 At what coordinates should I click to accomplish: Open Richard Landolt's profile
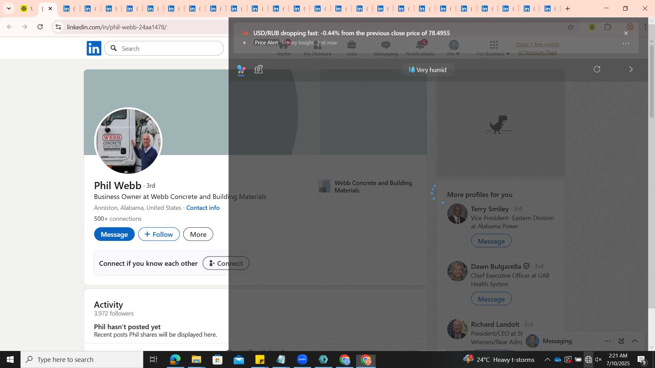click(x=495, y=324)
